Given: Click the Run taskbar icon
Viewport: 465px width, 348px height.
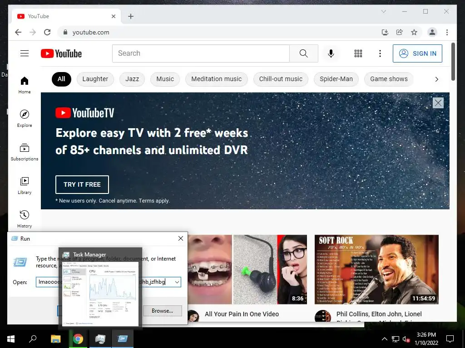Looking at the screenshot, I should click(x=123, y=338).
